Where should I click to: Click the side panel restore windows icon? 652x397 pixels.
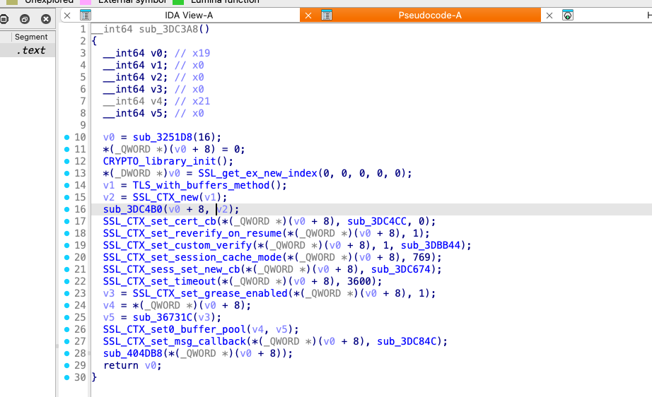[25, 18]
